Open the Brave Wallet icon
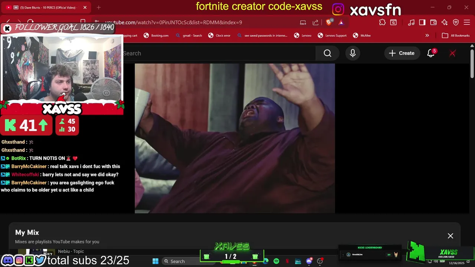Viewport: 475px width, 267px height. [433, 22]
